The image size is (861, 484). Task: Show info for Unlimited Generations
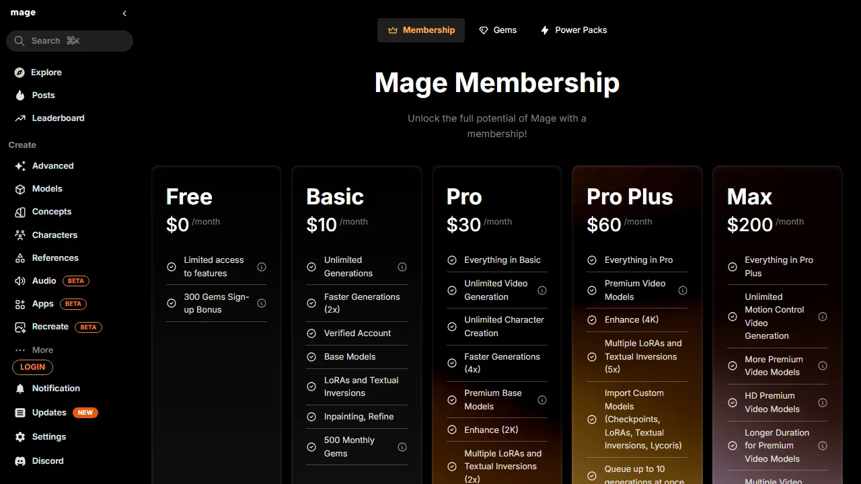[402, 267]
